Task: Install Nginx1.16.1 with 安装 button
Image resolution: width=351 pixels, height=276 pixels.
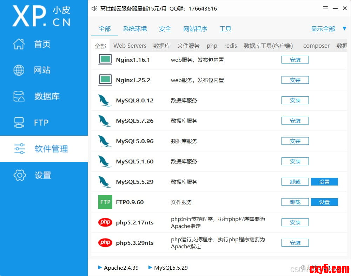Action: click(x=295, y=60)
